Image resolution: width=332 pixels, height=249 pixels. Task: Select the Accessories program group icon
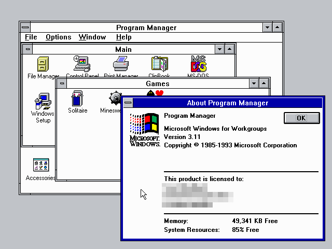point(40,166)
